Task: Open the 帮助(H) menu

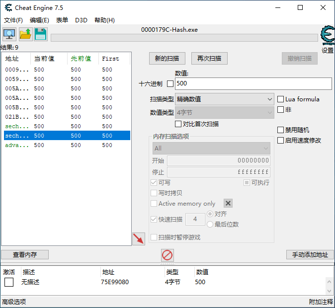Action: (x=104, y=20)
